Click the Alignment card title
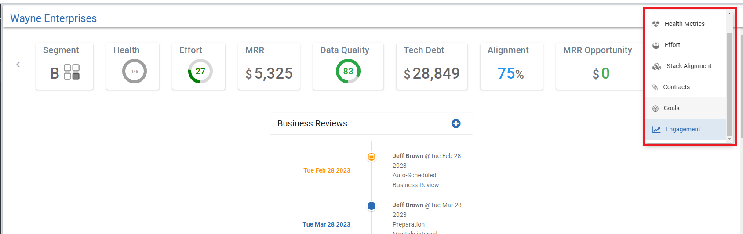The image size is (743, 234). point(508,50)
